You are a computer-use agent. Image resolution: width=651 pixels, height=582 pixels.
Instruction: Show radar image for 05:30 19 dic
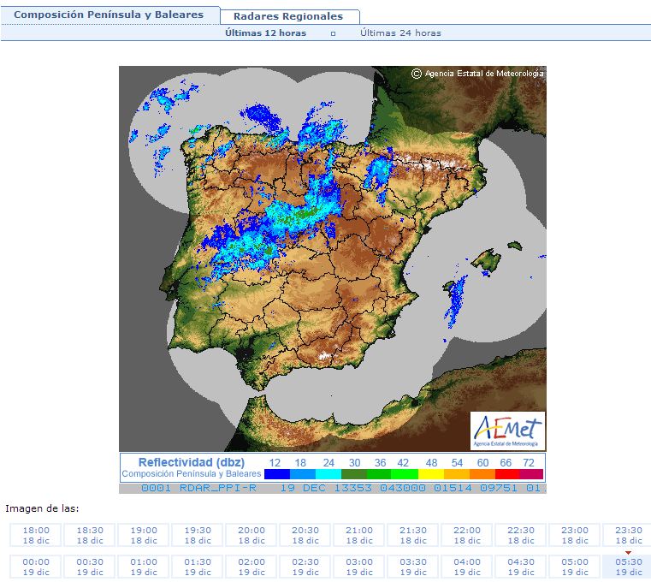pyautogui.click(x=628, y=567)
